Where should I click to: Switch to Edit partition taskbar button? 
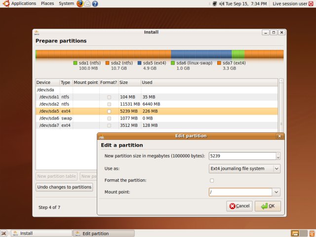click(x=104, y=234)
